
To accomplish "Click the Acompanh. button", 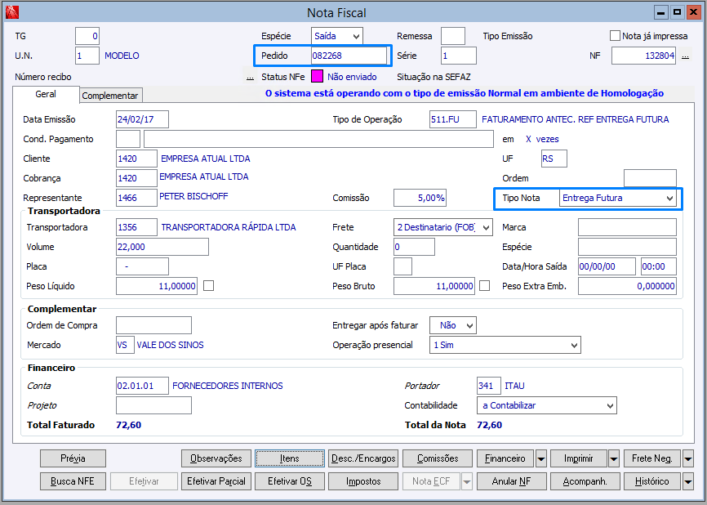I will [585, 481].
